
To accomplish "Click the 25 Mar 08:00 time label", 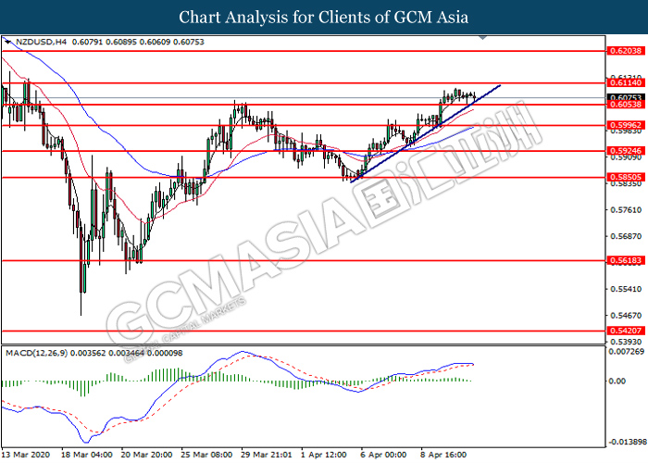I will click(207, 455).
